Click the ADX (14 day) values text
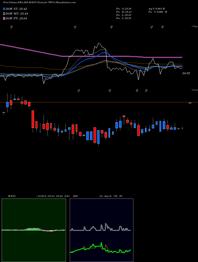Image resolution: width=198 pixels, height=262 pixels. 110,196
